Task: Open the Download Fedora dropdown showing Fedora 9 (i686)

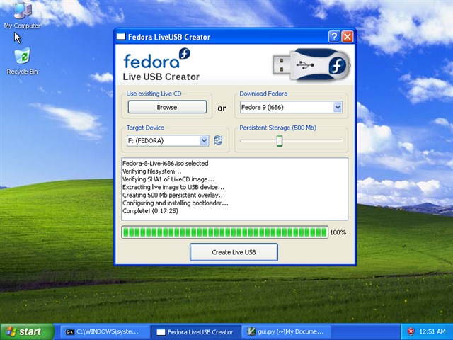Action: (x=291, y=107)
